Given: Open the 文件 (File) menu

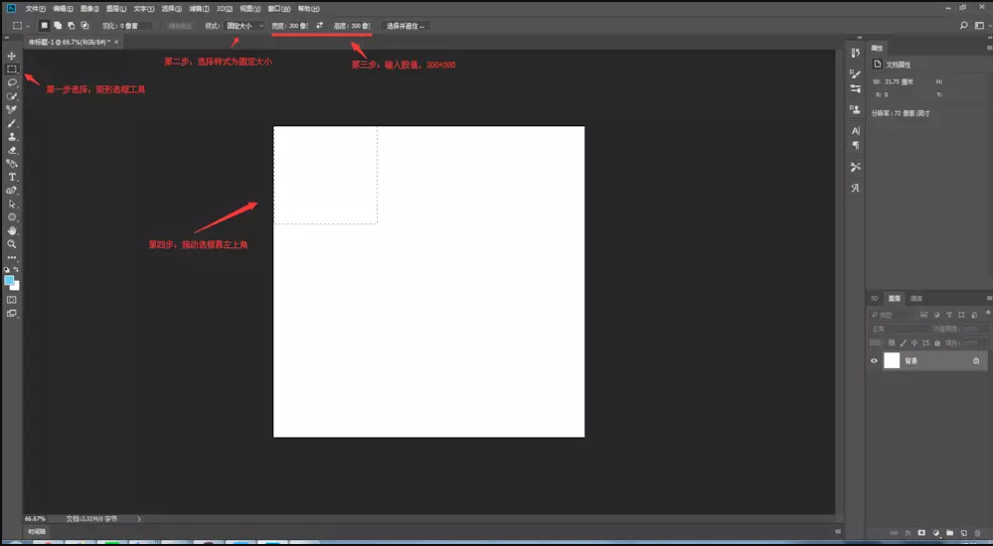Looking at the screenshot, I should [35, 9].
